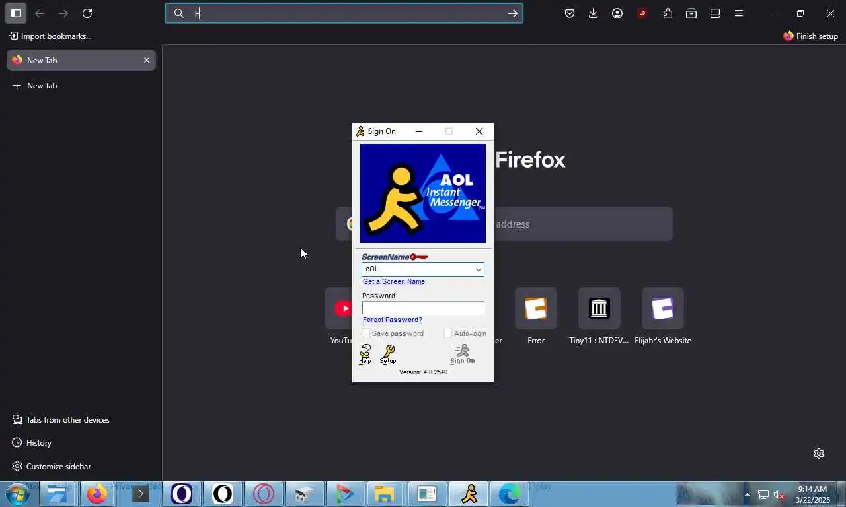
Task: Select the open New Tab in vertical tabs
Action: [x=81, y=60]
